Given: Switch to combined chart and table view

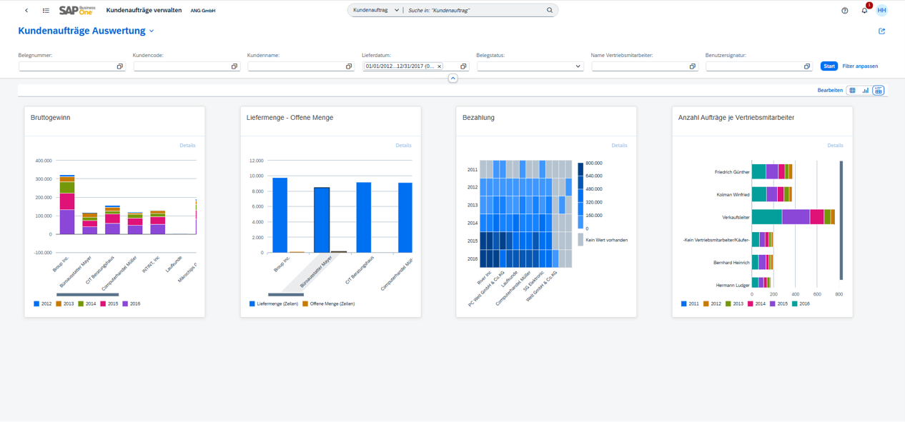Looking at the screenshot, I should 879,91.
